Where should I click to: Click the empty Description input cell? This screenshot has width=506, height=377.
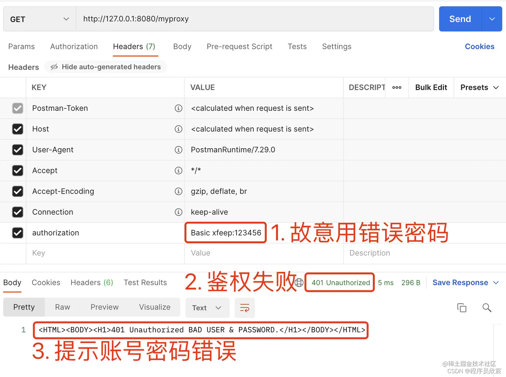(425, 253)
